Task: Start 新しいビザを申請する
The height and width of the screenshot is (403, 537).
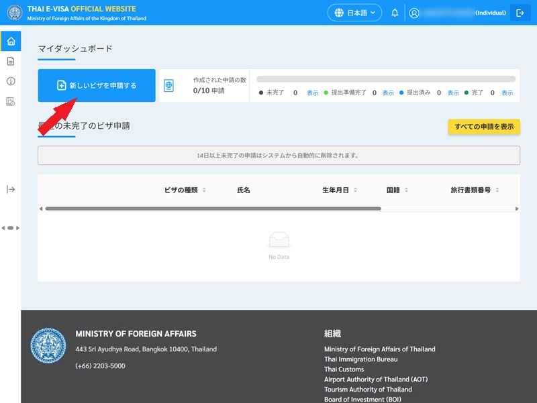Action: (x=97, y=86)
